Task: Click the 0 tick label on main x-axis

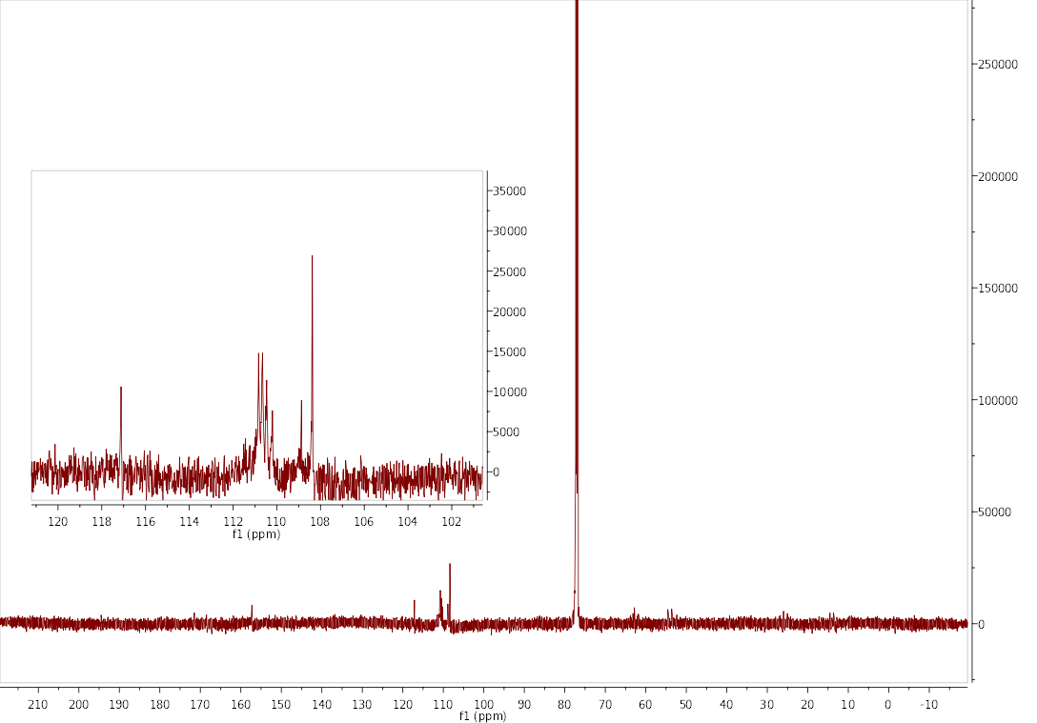Action: click(x=887, y=705)
